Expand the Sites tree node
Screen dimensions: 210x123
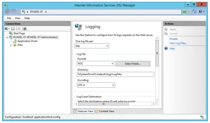tap(11, 45)
